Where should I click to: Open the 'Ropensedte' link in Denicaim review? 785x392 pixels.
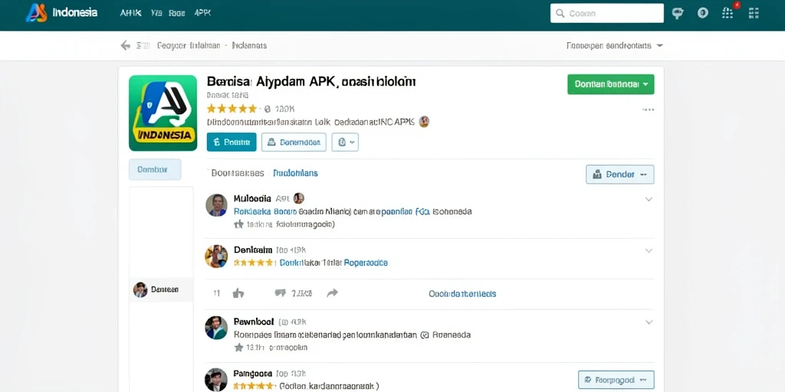coord(366,263)
